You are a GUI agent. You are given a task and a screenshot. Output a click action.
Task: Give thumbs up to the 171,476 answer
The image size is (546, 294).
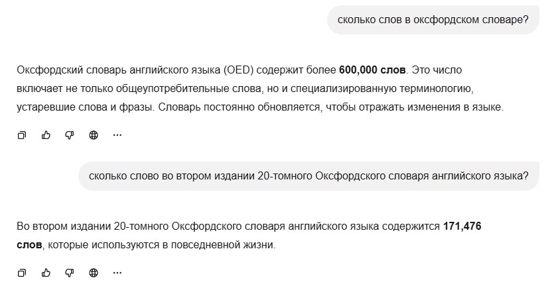tap(46, 273)
